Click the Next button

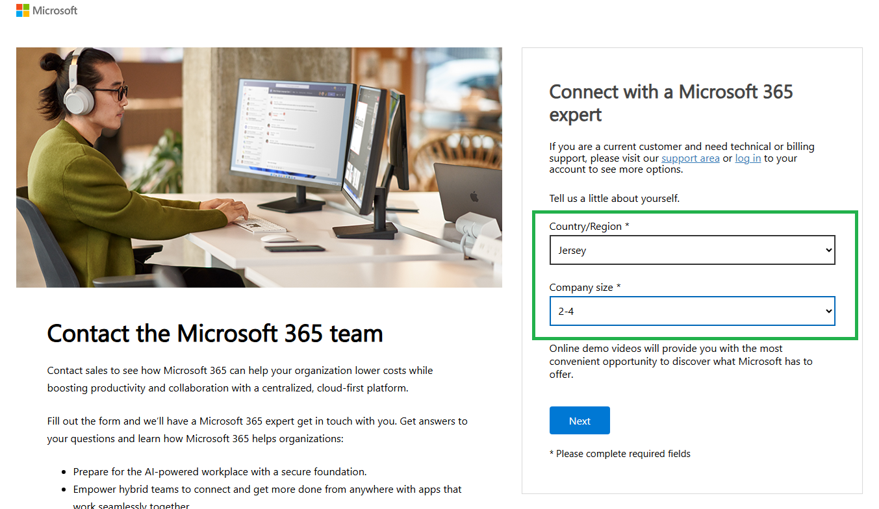(580, 421)
